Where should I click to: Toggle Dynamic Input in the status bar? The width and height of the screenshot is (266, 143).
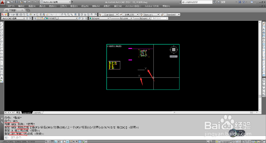point(74,141)
